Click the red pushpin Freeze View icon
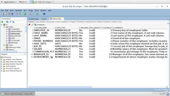The height and width of the screenshot is (96, 170). pos(29,25)
